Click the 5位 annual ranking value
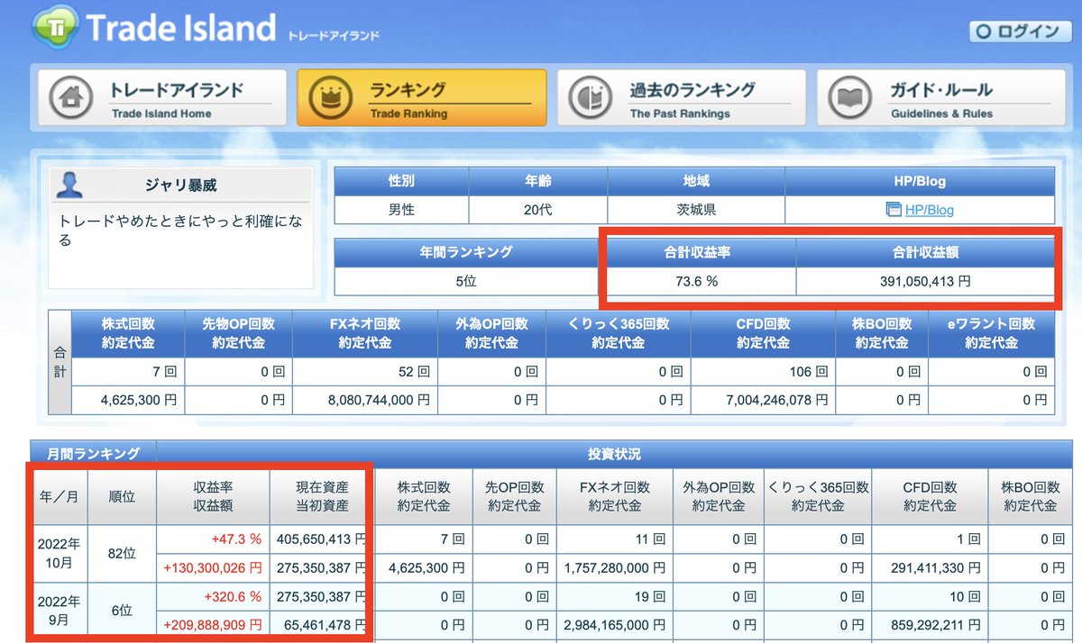 [468, 281]
